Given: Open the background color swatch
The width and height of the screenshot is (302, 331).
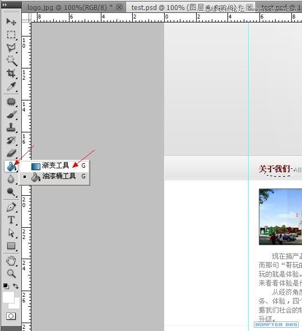Looking at the screenshot, I should (x=16, y=305).
